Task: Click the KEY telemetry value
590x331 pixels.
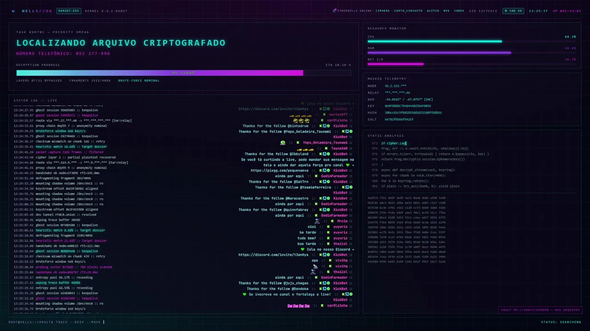Action: click(408, 106)
